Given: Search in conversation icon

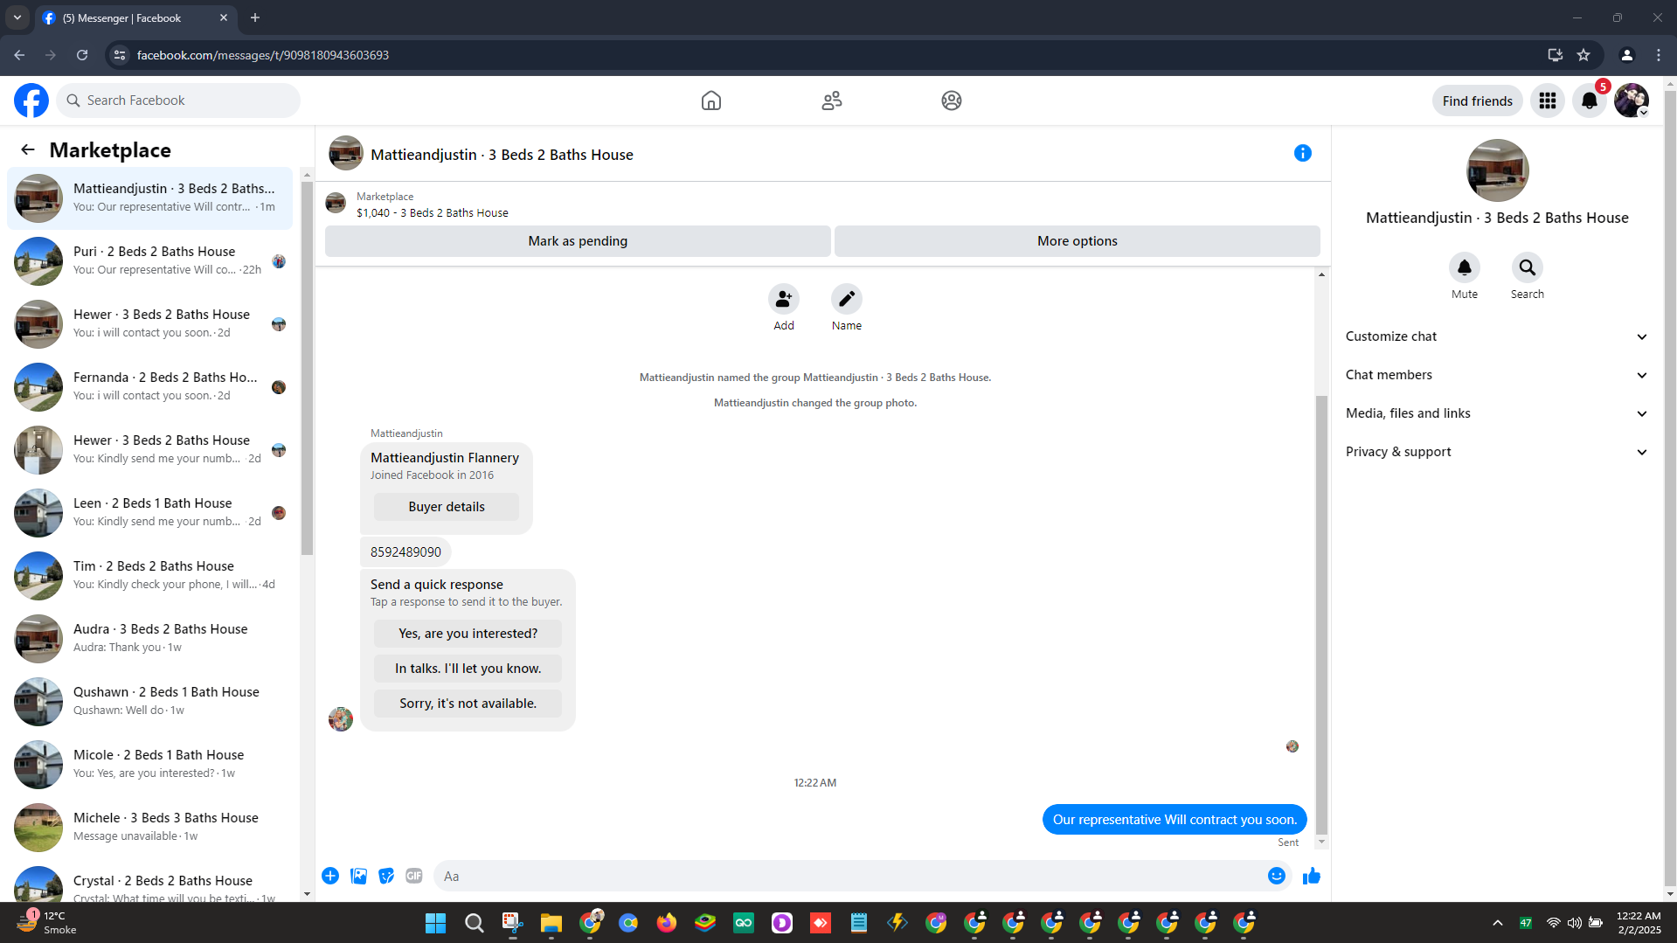Looking at the screenshot, I should pyautogui.click(x=1528, y=267).
